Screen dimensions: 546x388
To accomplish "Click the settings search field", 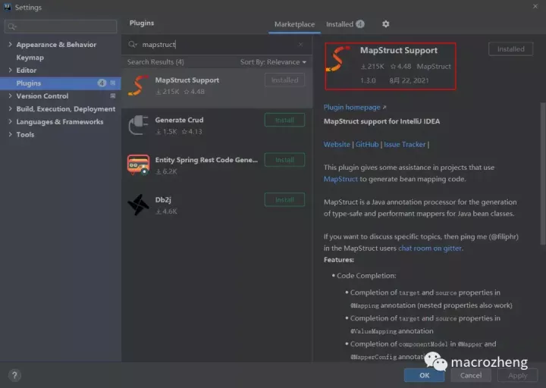I will 61,27.
